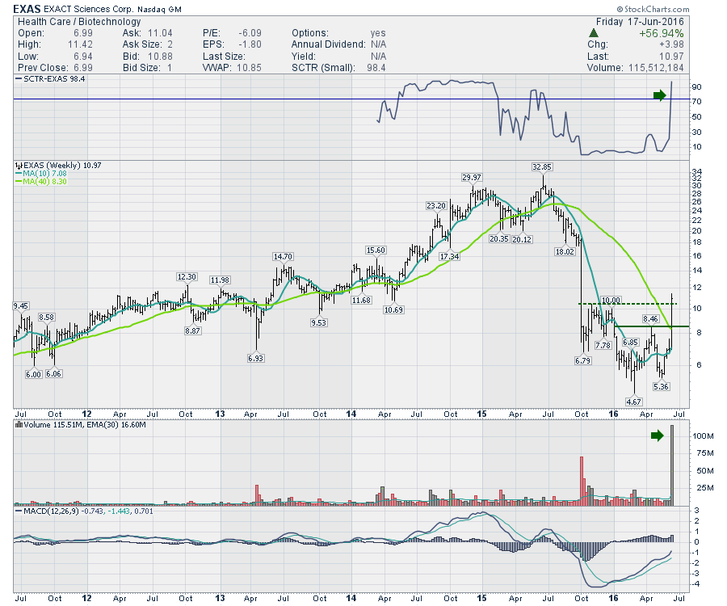The image size is (727, 606).
Task: Click the 17.34 price label
Action: [x=450, y=256]
